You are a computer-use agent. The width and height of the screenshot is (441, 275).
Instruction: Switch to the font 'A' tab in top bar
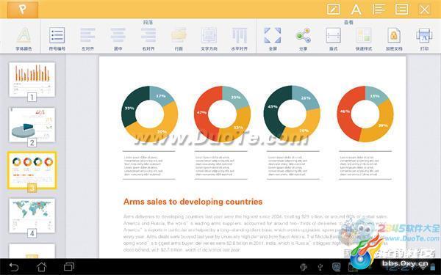click(x=356, y=10)
